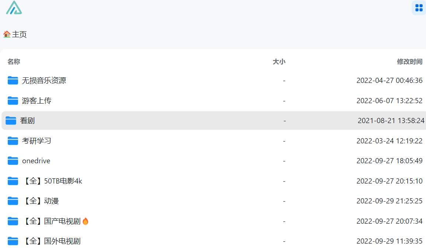Open the 【全】50TB电影4k folder

(x=52, y=181)
